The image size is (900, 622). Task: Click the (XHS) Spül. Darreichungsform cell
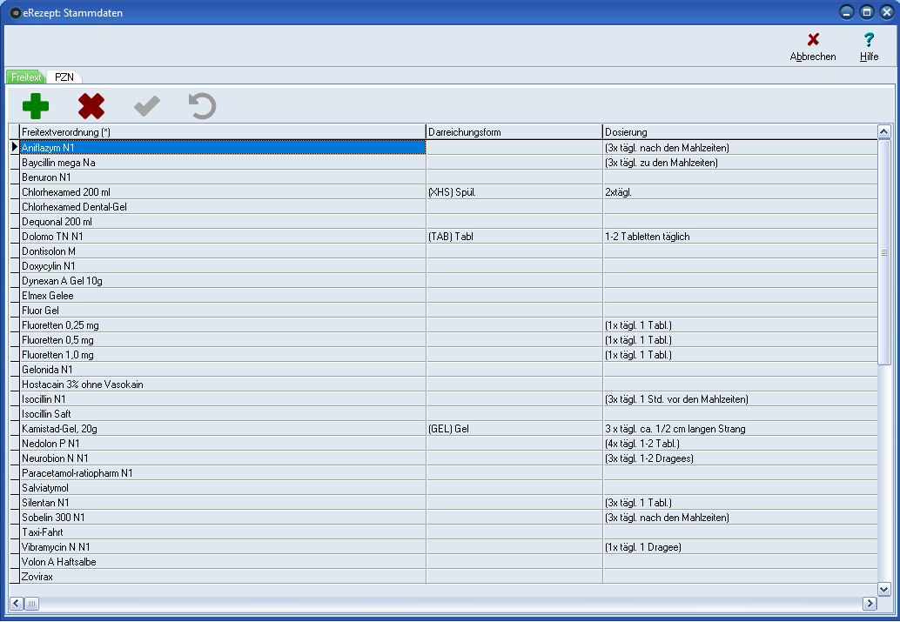(x=514, y=192)
